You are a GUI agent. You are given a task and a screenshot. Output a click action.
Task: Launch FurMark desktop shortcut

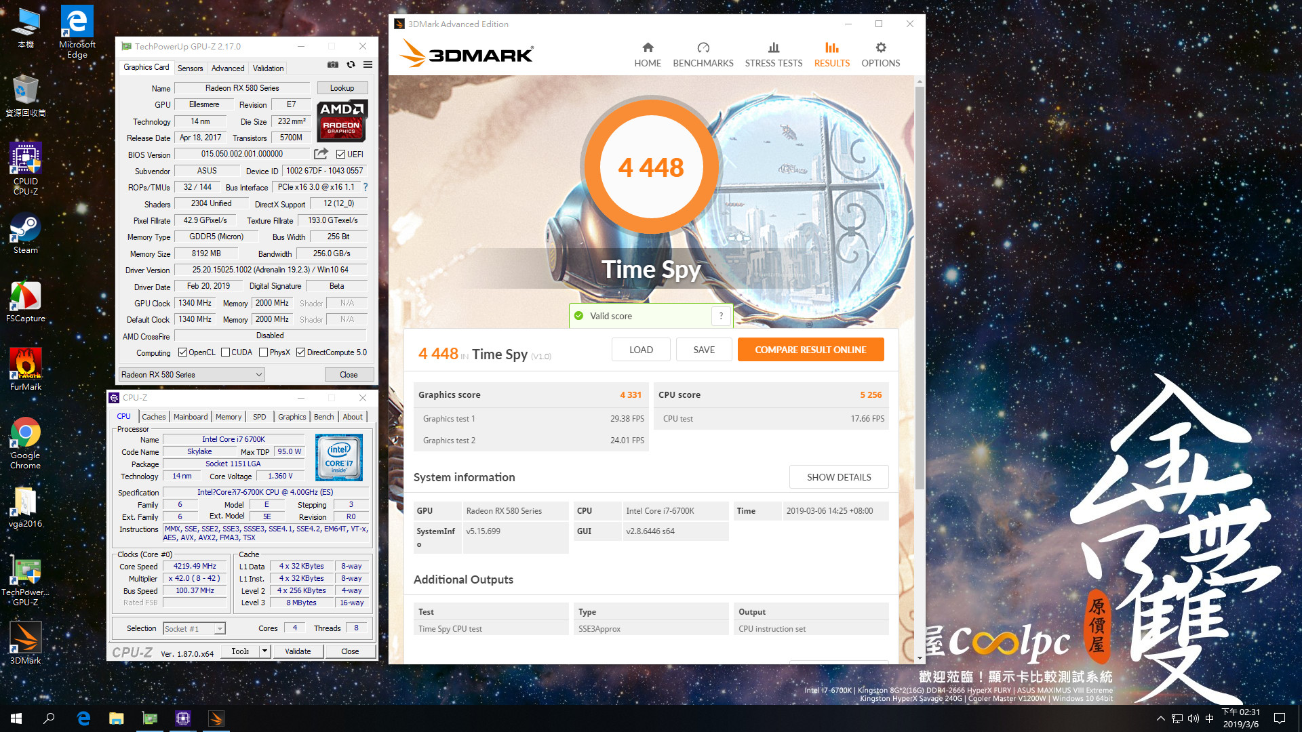coord(26,369)
